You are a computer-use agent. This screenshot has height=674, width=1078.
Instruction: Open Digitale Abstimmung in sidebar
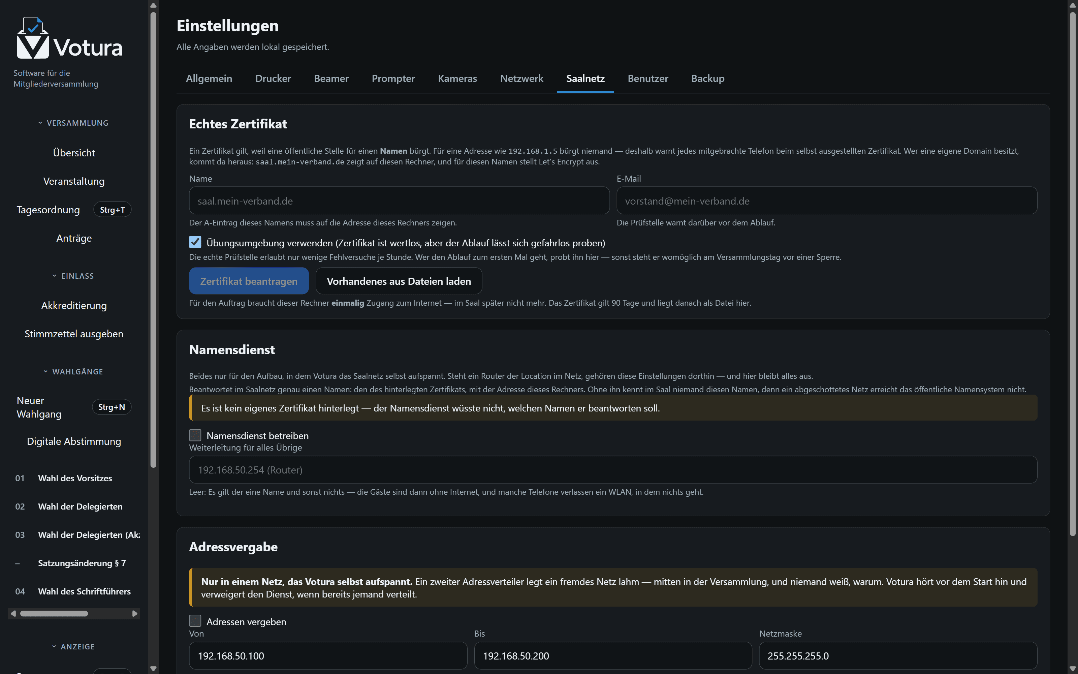click(74, 441)
